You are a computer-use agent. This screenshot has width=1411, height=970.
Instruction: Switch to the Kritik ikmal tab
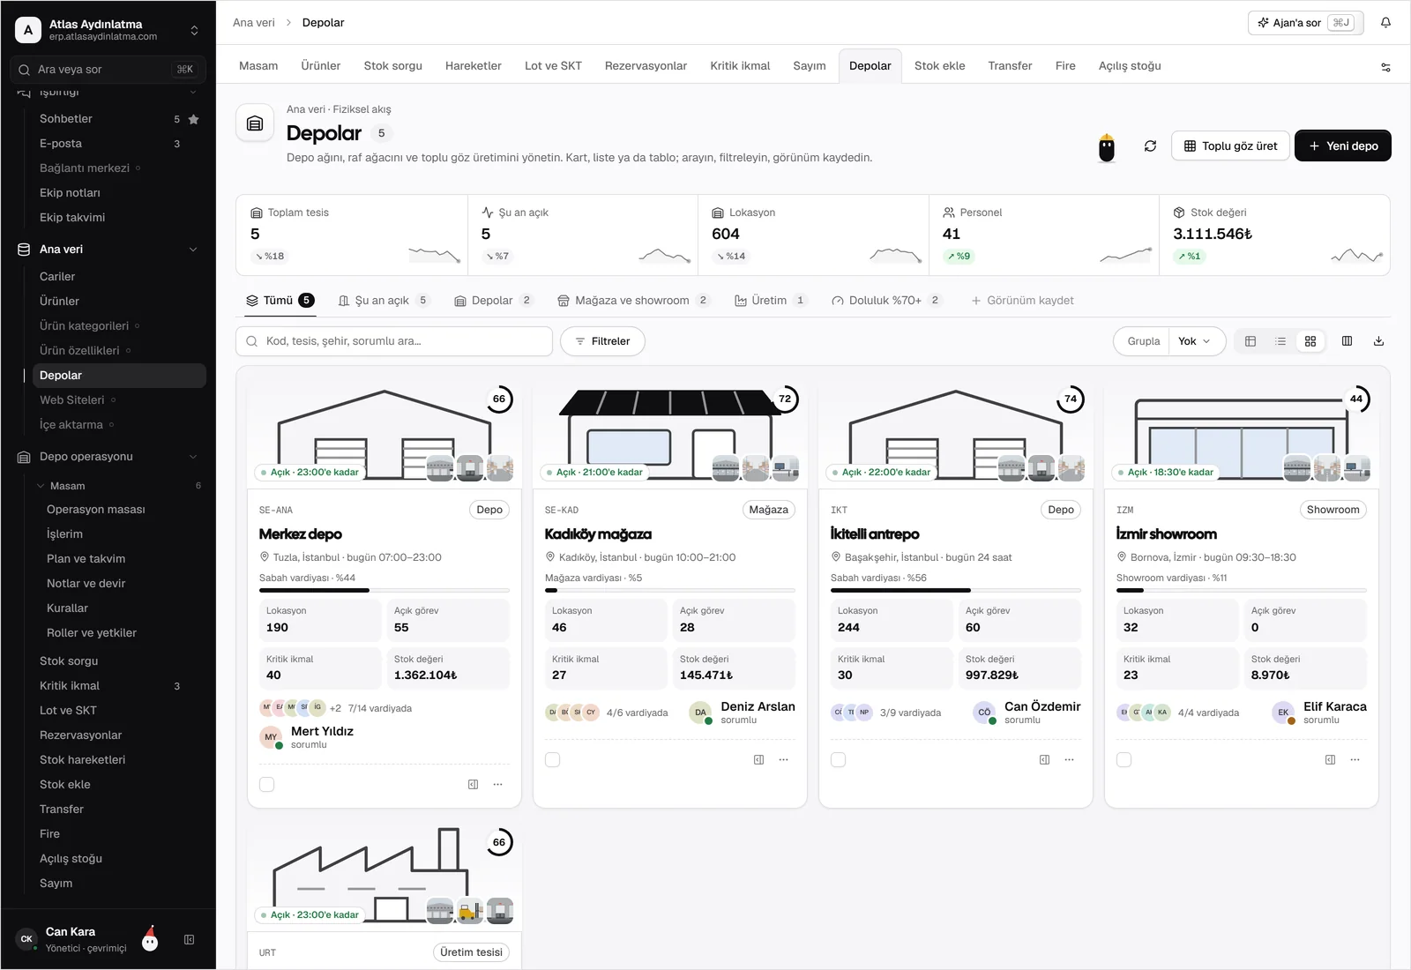(x=740, y=66)
